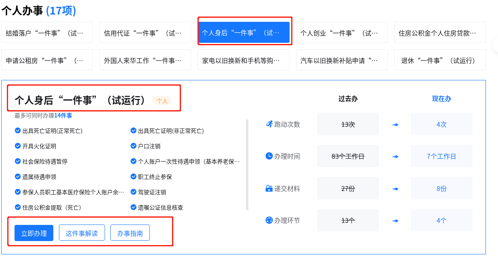The image size is (498, 256).
Task: Click the orange 个人 tag badge
Action: point(162,101)
